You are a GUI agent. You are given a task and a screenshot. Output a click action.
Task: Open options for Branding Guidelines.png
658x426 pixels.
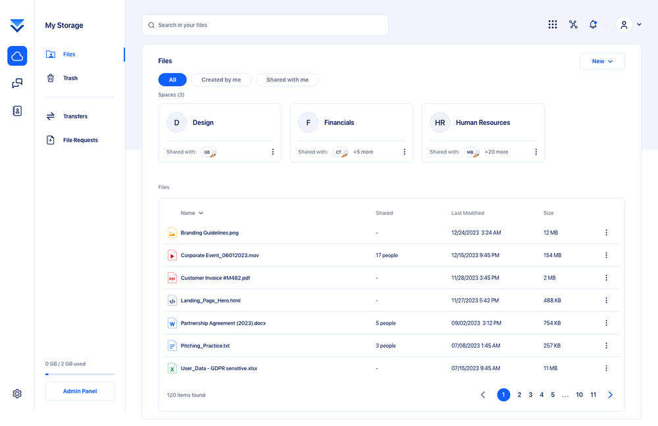(606, 232)
